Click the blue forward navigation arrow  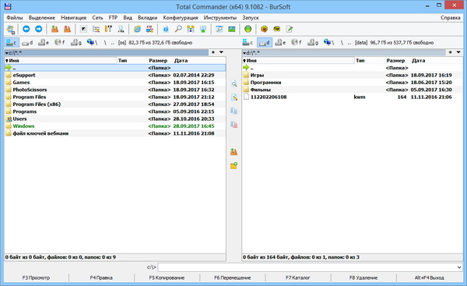39,29
